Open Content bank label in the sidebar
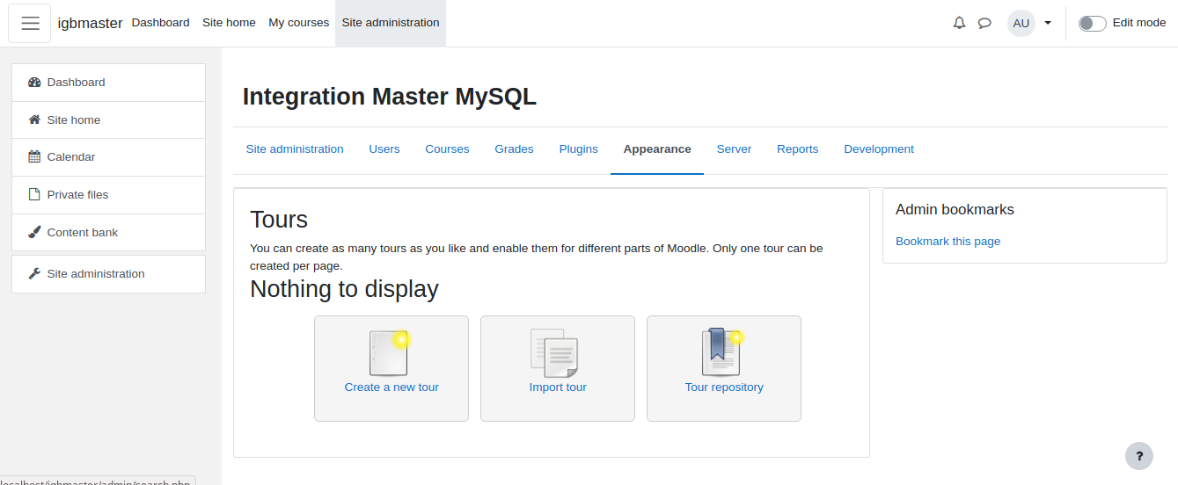Screen dimensions: 1178x485 click(82, 232)
